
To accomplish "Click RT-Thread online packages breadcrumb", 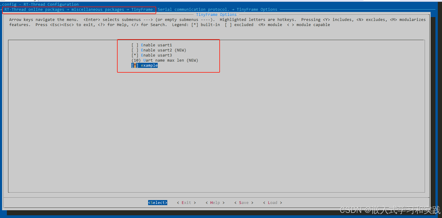I will pyautogui.click(x=34, y=9).
